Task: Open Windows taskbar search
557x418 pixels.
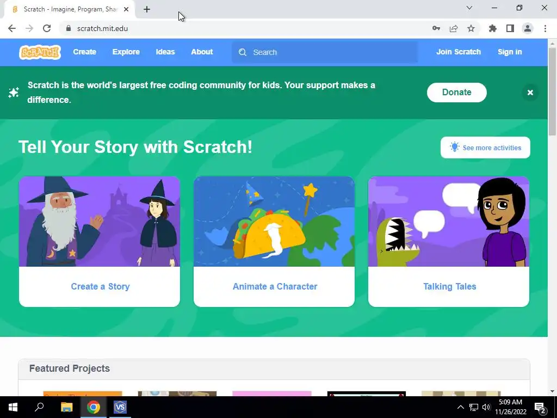Action: 39,407
